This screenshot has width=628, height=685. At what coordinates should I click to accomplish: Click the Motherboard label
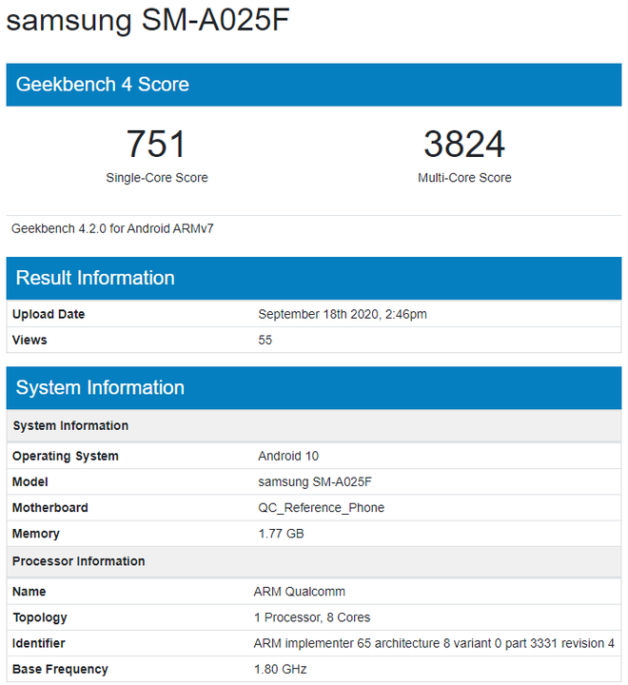pyautogui.click(x=49, y=508)
